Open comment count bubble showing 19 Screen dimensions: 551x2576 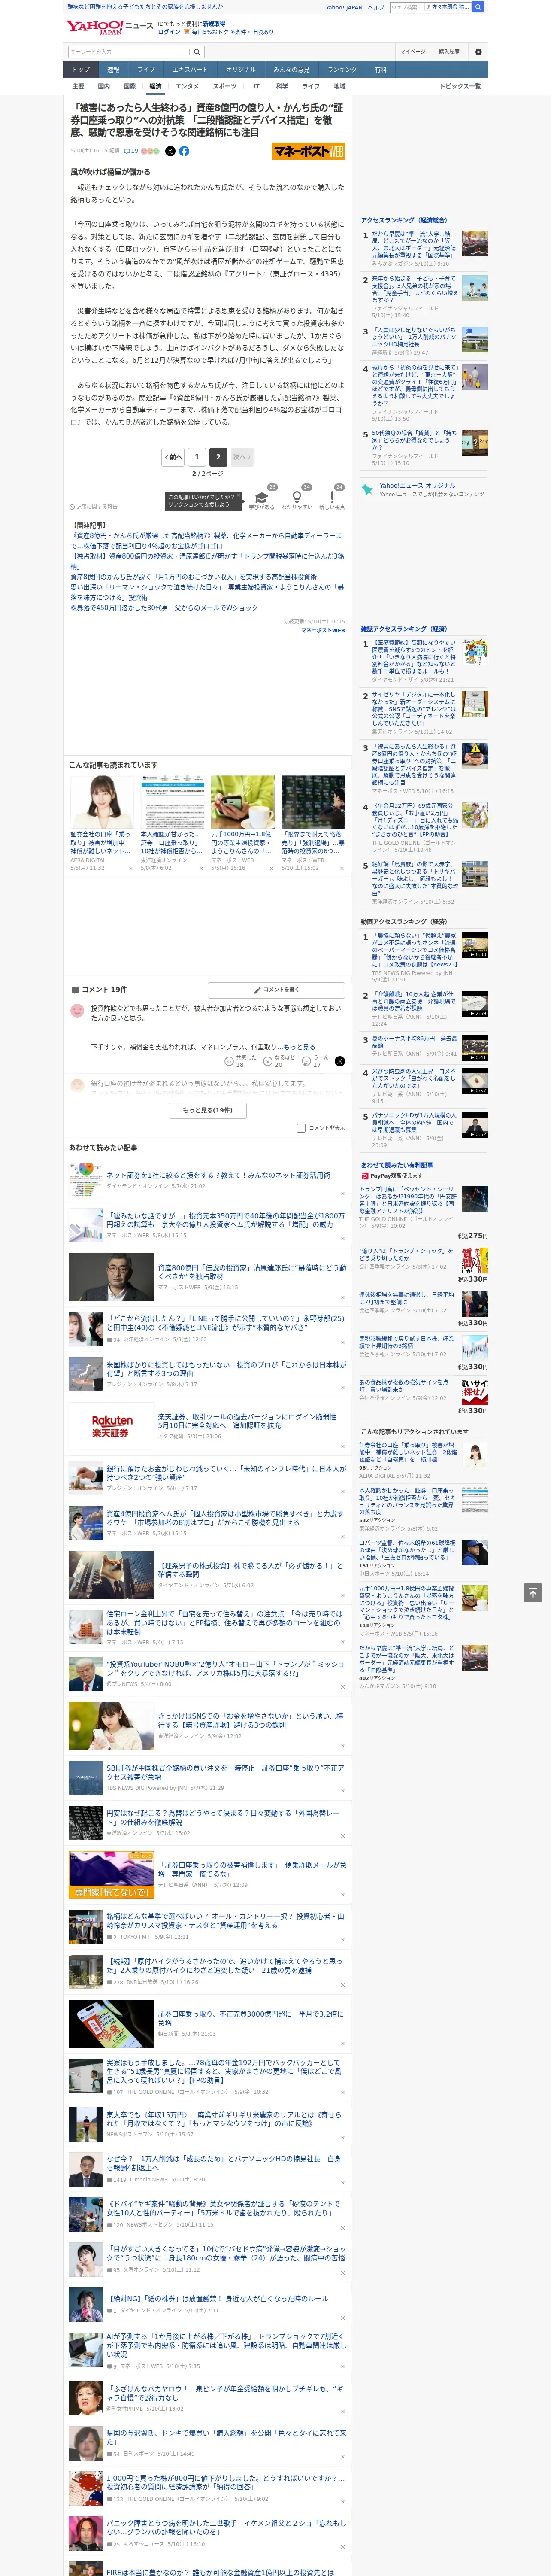130,151
